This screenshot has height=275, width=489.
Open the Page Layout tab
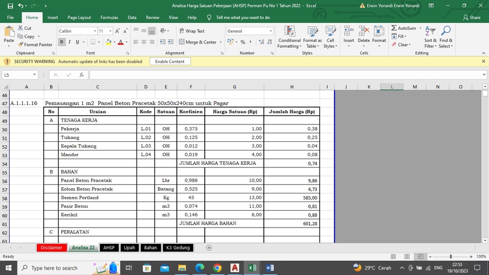tap(79, 17)
